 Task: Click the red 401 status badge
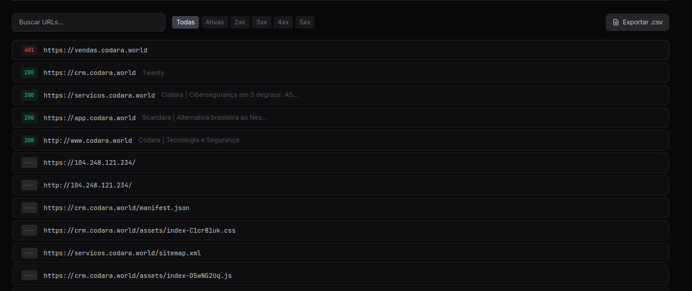pos(29,50)
